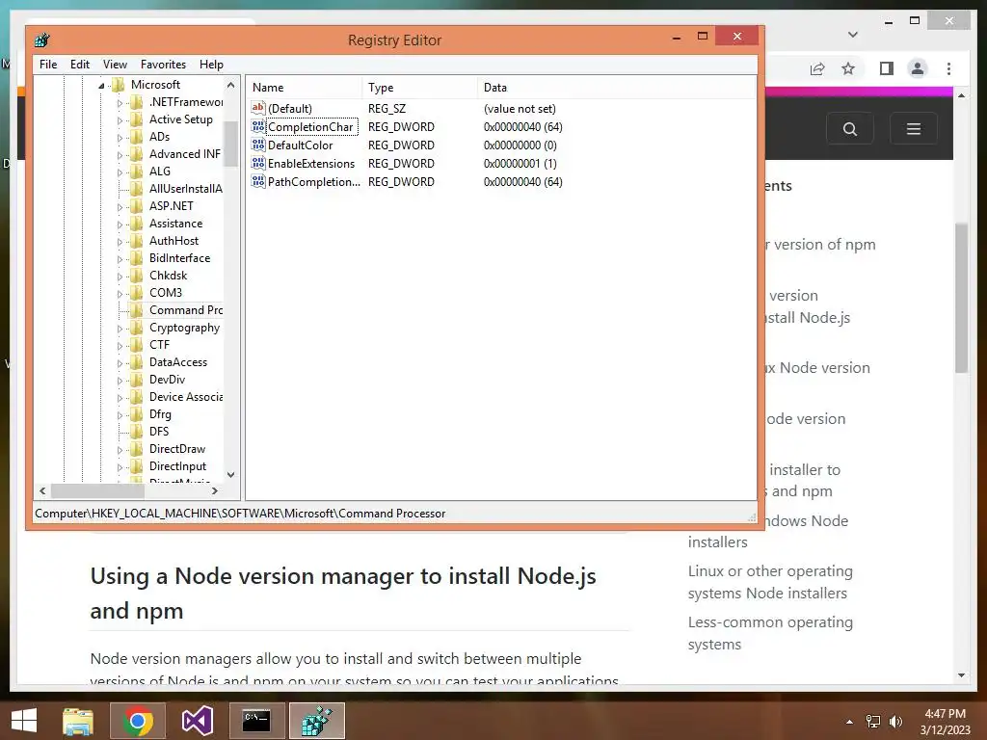Open the Help menu
This screenshot has width=987, height=740.
coord(211,65)
